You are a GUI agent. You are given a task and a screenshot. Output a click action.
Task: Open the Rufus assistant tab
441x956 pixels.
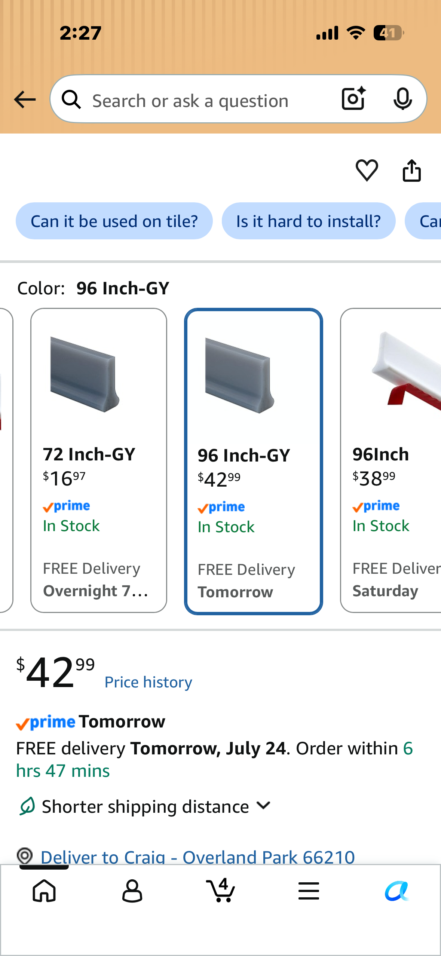pos(397,891)
